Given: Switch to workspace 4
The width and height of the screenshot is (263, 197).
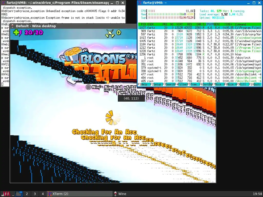Looking at the screenshot, I should click(x=43, y=194).
